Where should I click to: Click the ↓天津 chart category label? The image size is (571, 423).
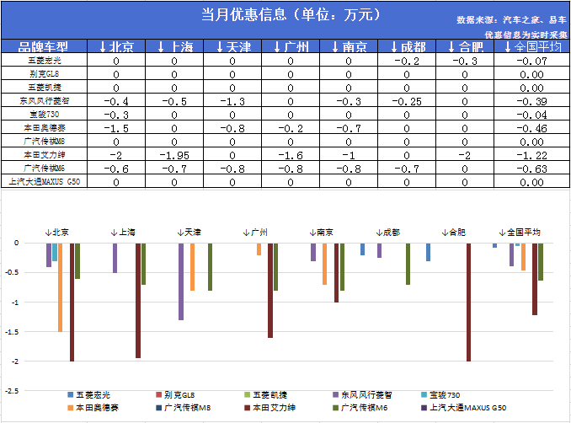[189, 232]
